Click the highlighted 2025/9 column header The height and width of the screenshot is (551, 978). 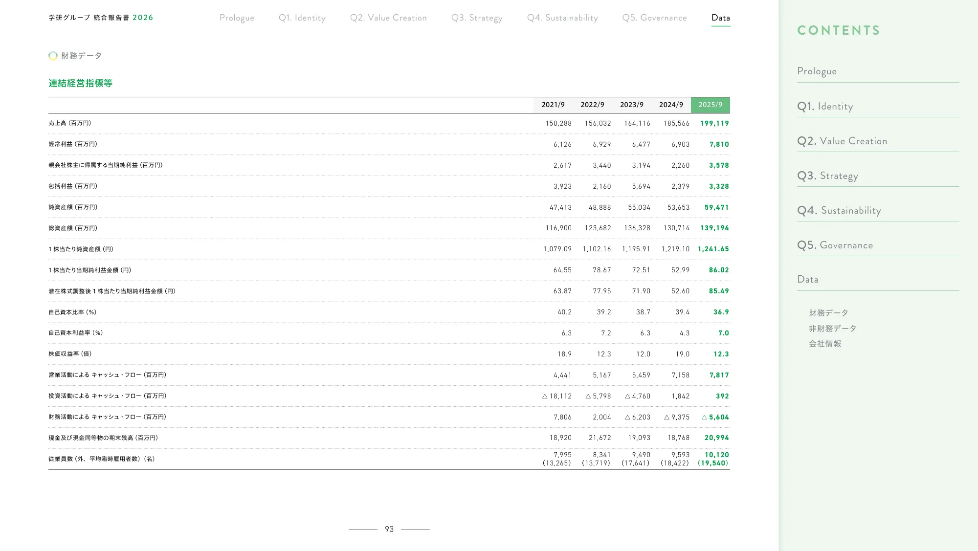[711, 105]
